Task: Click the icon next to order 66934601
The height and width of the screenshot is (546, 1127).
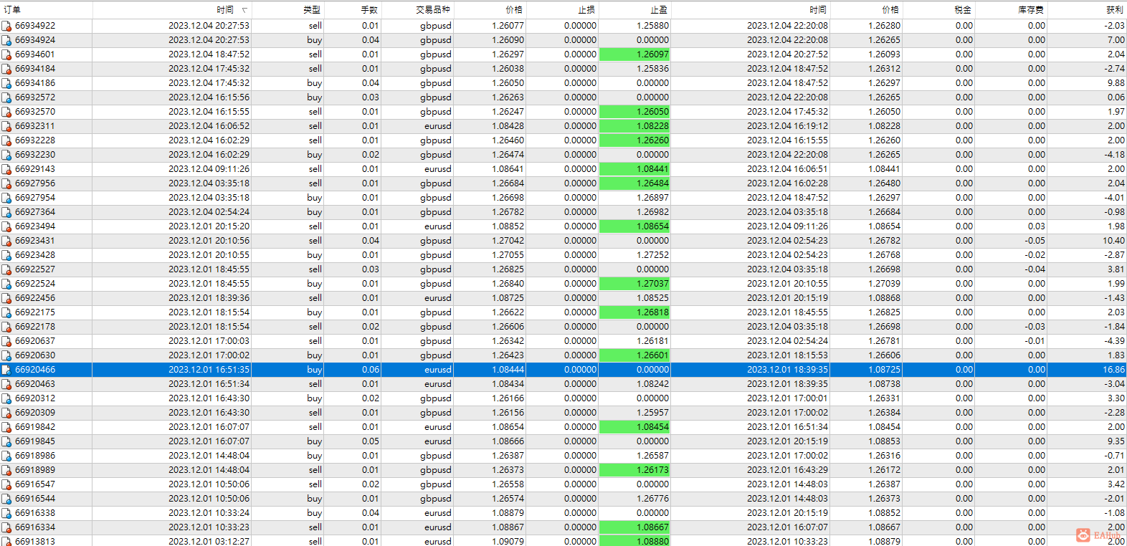Action: click(x=6, y=54)
